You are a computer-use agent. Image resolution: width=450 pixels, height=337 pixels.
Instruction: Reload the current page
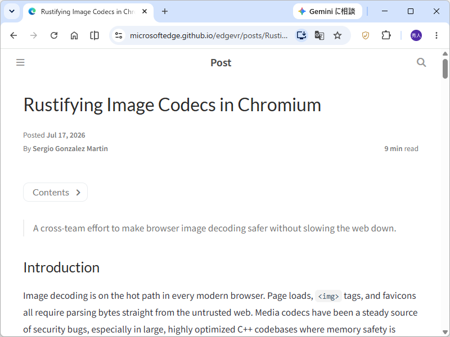tap(54, 35)
